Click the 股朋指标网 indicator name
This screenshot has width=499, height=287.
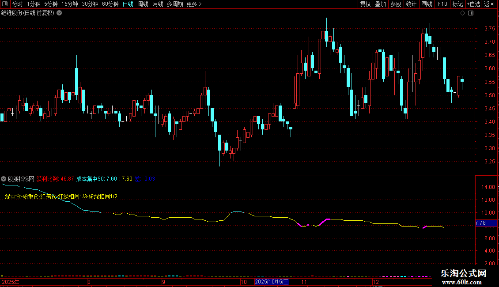pyautogui.click(x=21, y=179)
